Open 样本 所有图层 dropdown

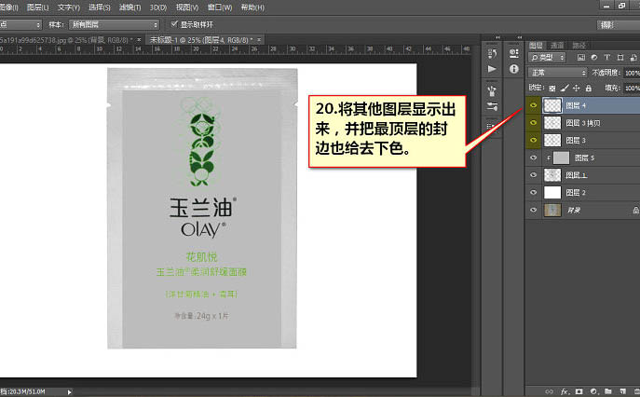[x=114, y=24]
